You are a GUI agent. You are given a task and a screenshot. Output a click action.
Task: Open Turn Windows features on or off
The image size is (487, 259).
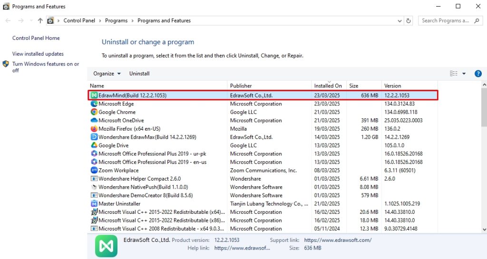tap(46, 67)
